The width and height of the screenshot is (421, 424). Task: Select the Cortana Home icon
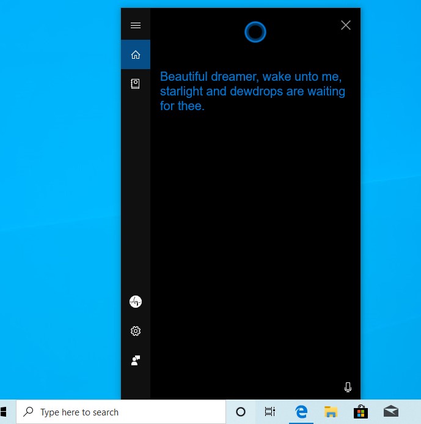136,54
